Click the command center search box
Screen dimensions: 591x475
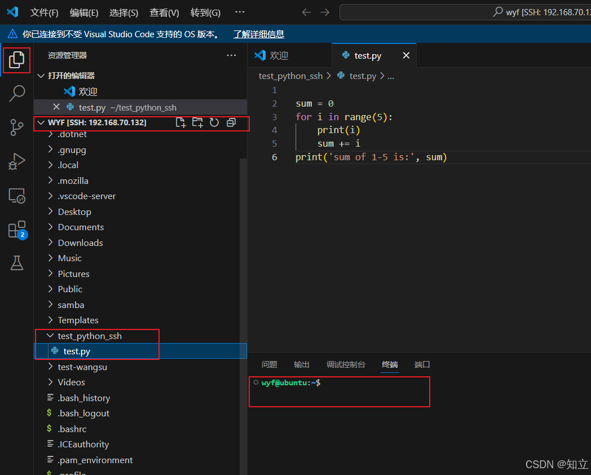pos(465,12)
